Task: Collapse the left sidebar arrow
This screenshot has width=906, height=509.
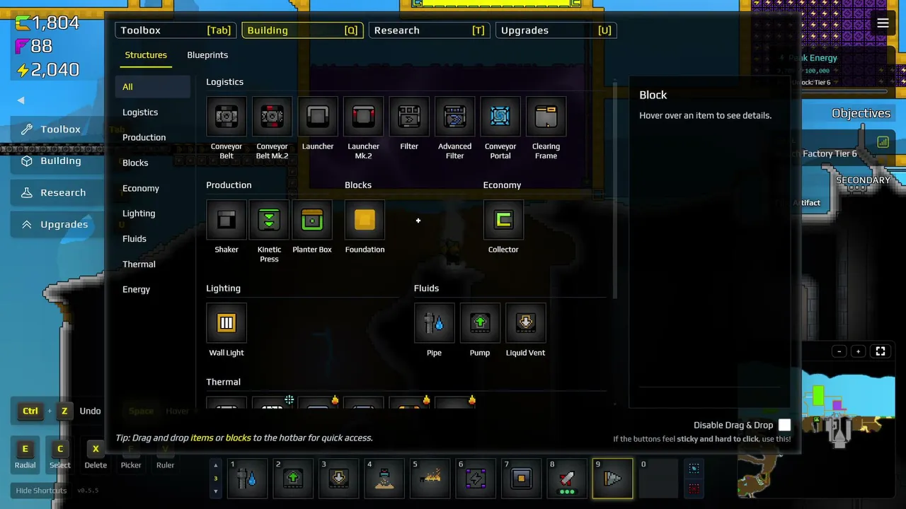Action: (21, 100)
